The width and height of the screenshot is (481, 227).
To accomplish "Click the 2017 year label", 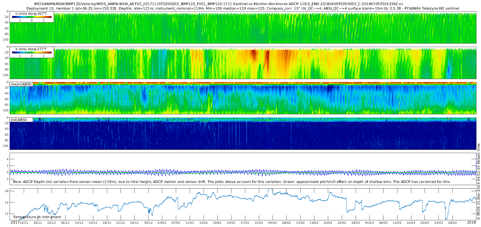I will (x=15, y=222).
